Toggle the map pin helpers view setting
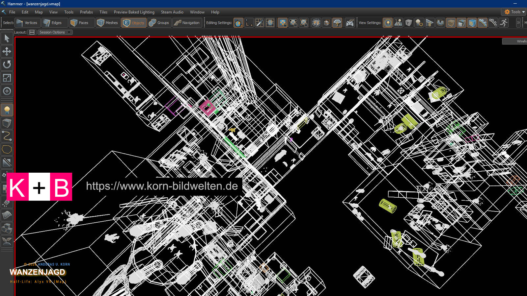This screenshot has height=296, width=527. point(398,23)
